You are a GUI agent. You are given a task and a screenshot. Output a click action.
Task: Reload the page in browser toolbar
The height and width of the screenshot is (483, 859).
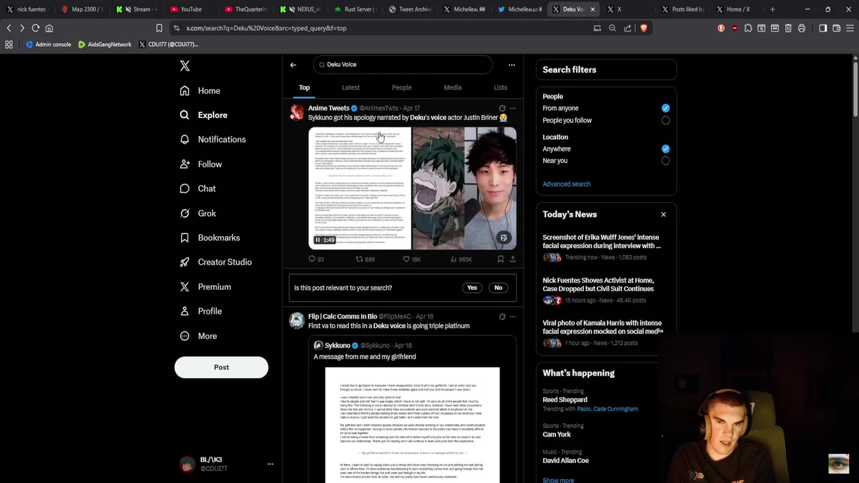point(36,28)
